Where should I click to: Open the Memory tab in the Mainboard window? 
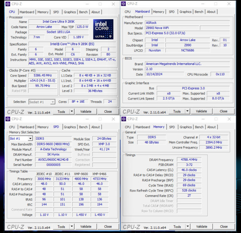[x=158, y=12]
